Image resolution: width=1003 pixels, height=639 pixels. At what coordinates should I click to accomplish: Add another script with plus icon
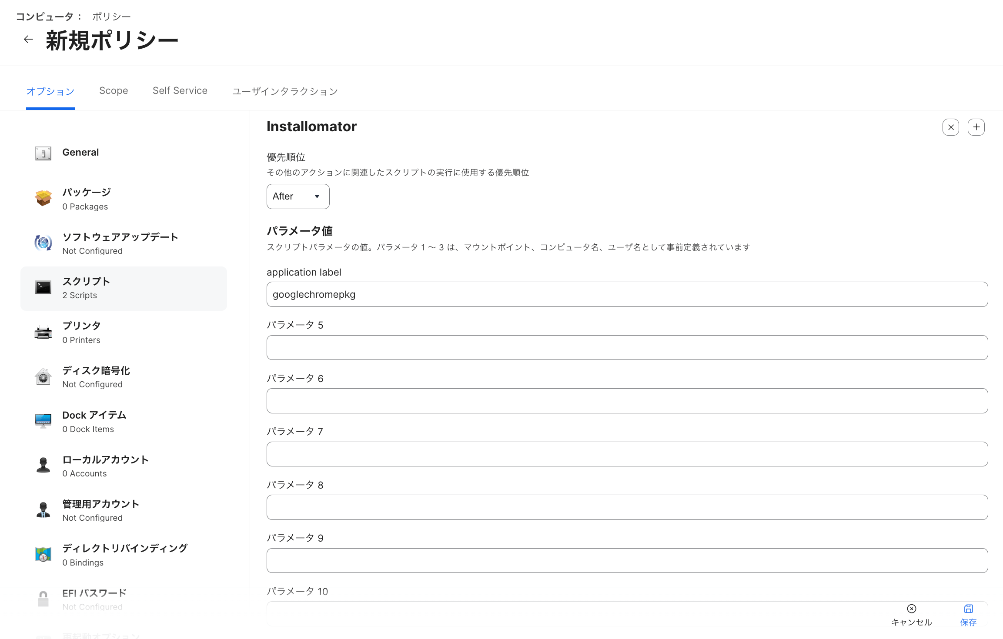(x=976, y=127)
